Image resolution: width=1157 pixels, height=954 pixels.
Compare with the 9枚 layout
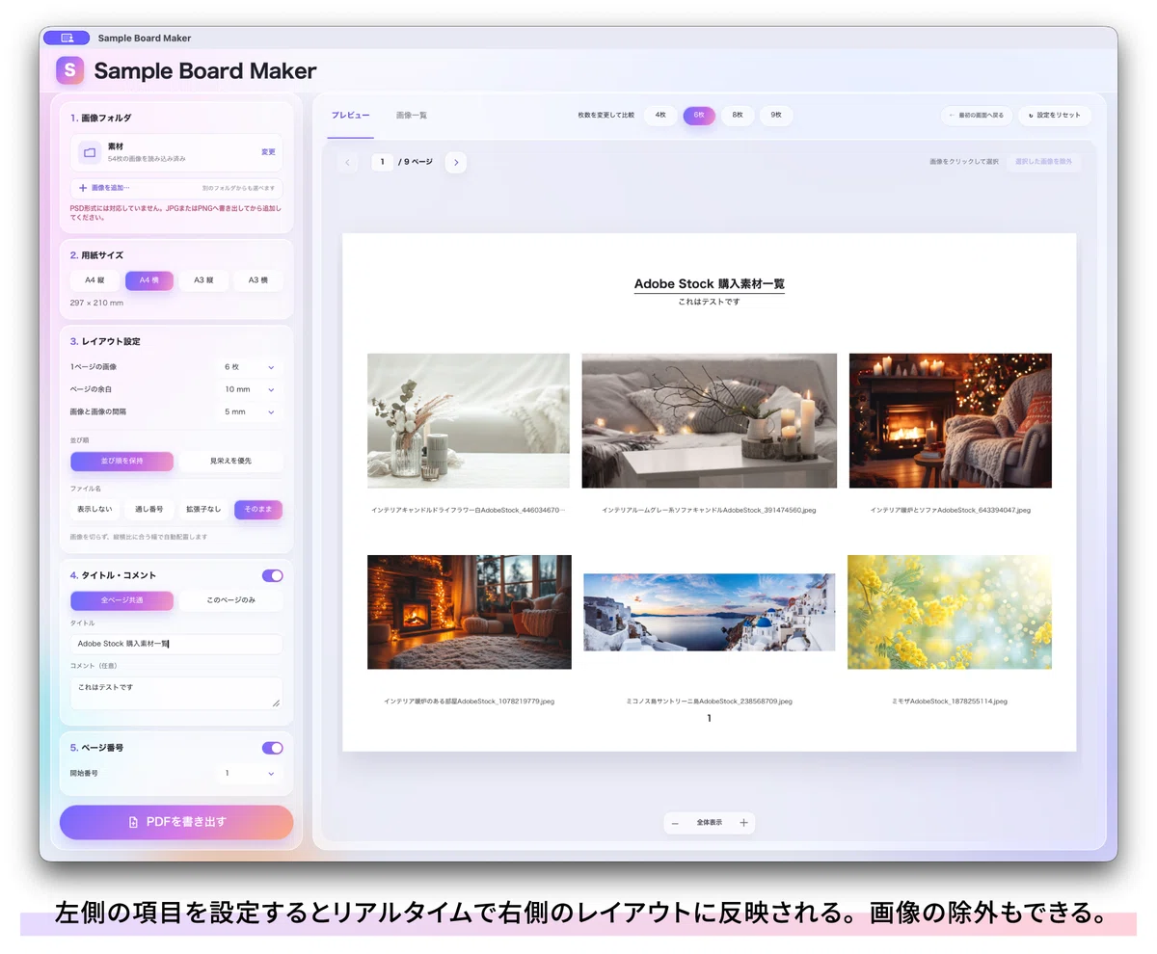pyautogui.click(x=776, y=116)
